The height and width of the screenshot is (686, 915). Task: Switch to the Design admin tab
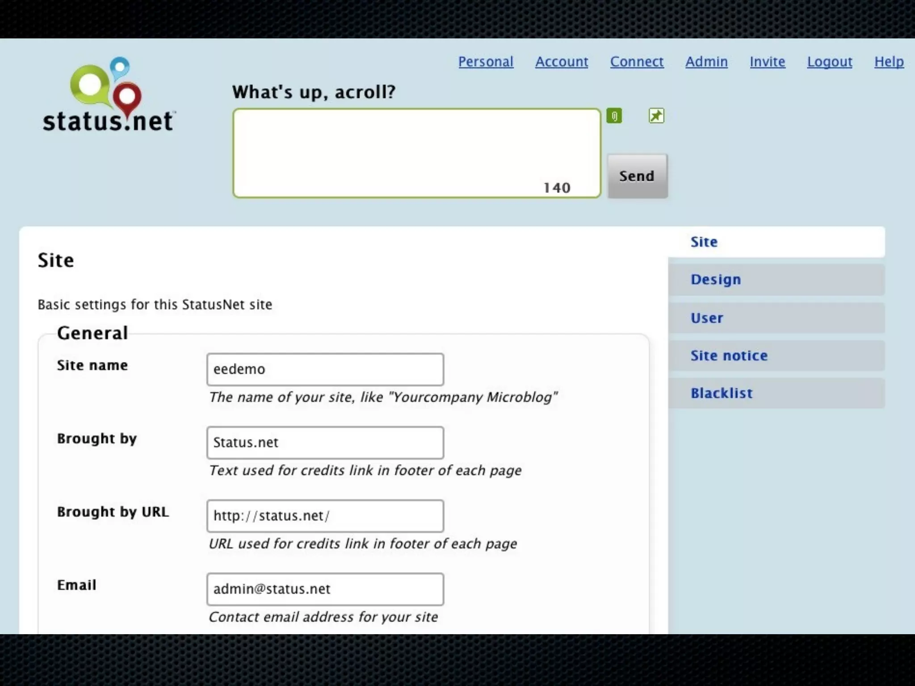point(716,280)
